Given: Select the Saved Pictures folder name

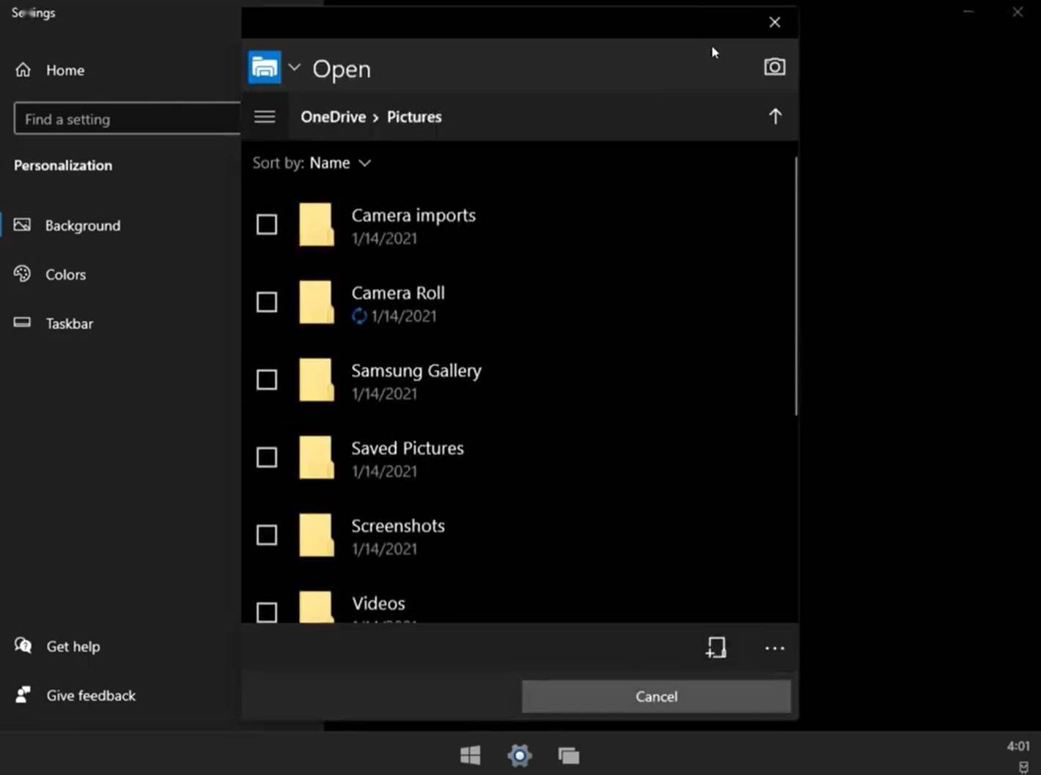Looking at the screenshot, I should (408, 448).
